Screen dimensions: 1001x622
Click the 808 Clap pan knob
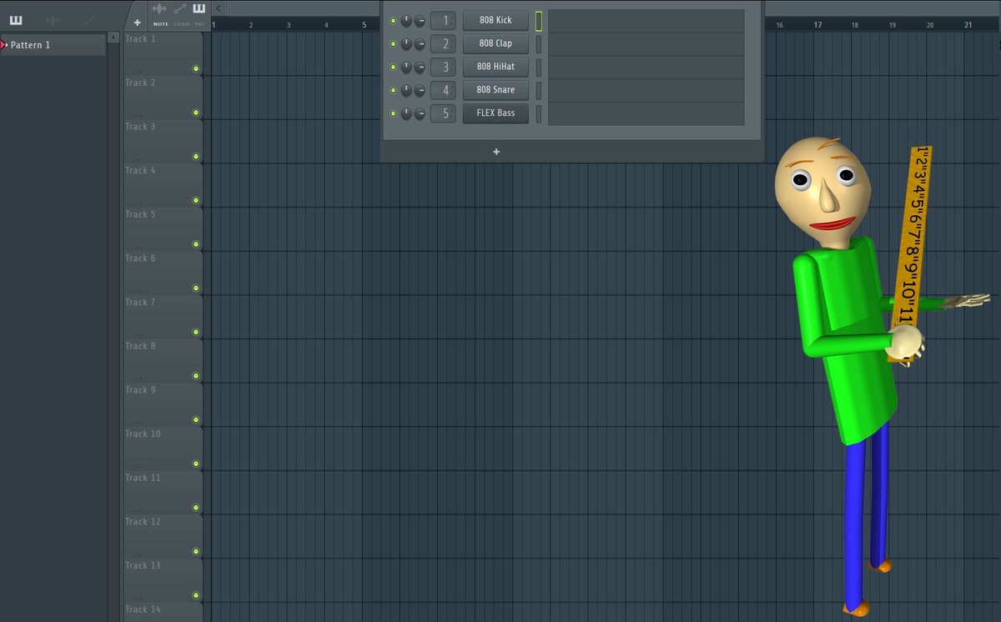tap(406, 43)
